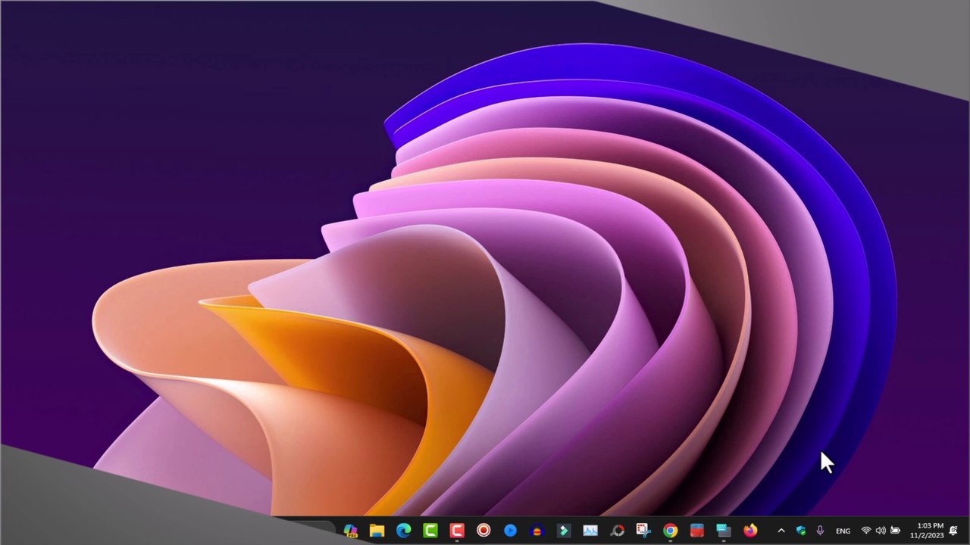Open File Explorer from the taskbar
The width and height of the screenshot is (970, 545).
coord(377,531)
